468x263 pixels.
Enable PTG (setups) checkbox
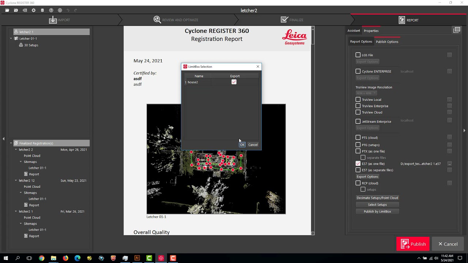point(358,145)
